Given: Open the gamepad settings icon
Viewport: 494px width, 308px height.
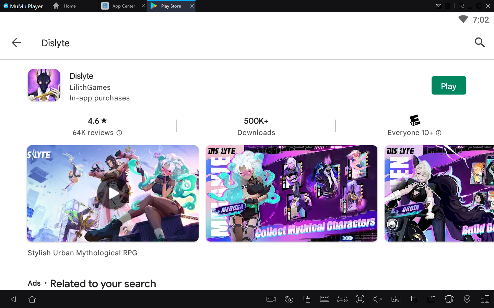Looking at the screenshot, I should [342, 299].
